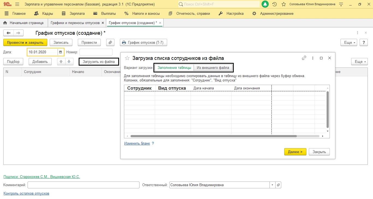Open the history clock icon
The image size is (373, 199).
tap(275, 4)
